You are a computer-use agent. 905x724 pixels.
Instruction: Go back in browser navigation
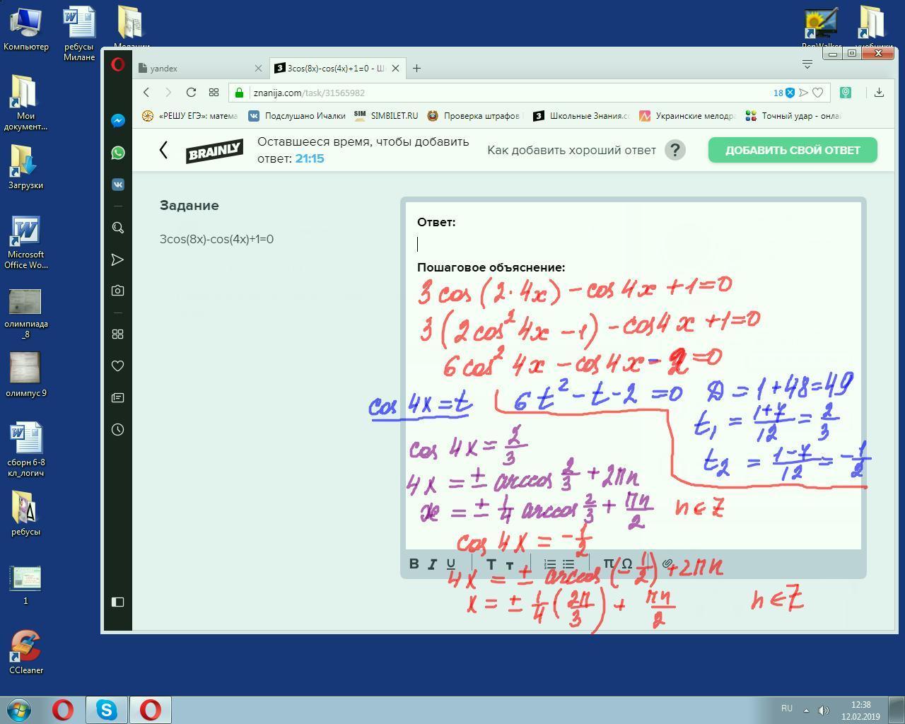(146, 93)
